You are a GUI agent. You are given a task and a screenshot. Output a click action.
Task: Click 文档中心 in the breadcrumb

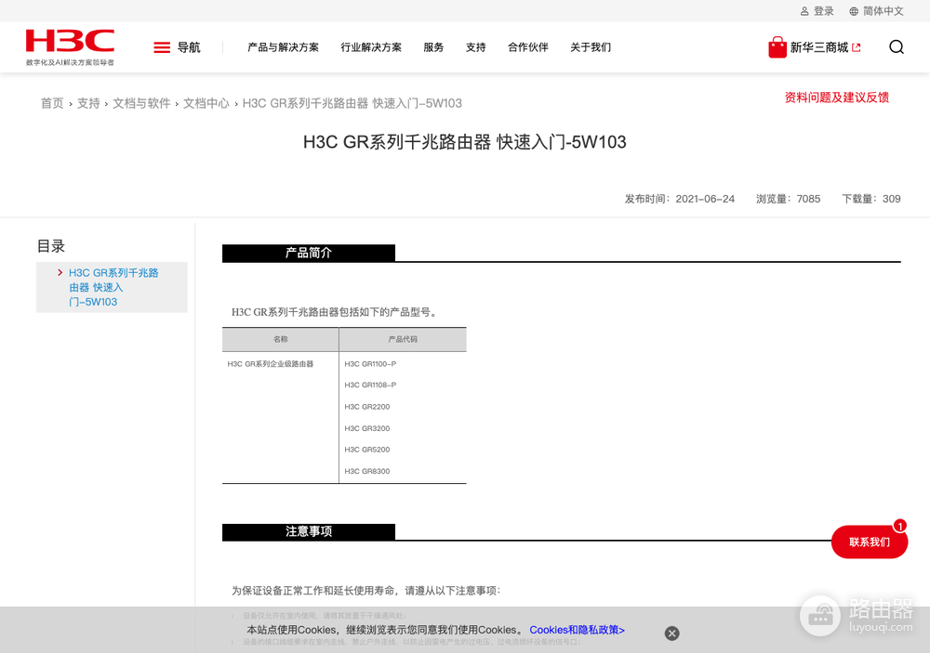click(x=206, y=103)
